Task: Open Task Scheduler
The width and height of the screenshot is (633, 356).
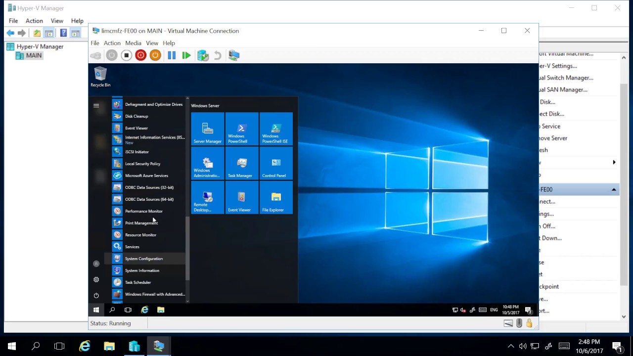Action: (148, 282)
